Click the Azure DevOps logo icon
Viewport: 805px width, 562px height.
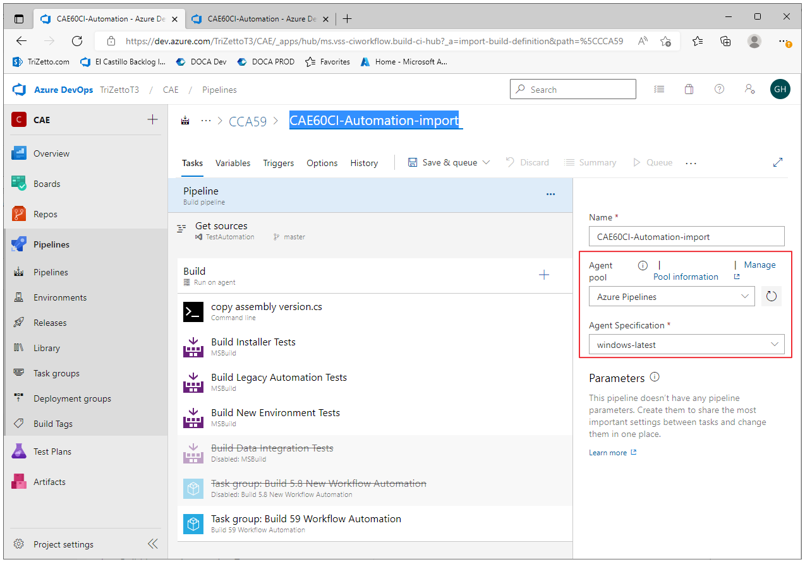[19, 90]
